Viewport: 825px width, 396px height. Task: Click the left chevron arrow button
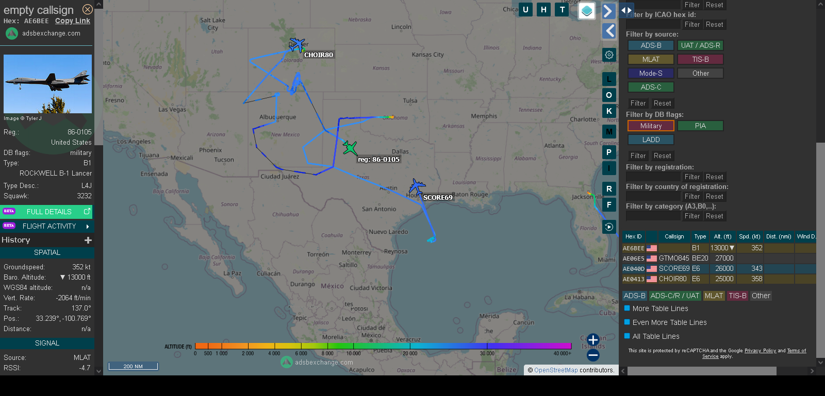coord(609,31)
